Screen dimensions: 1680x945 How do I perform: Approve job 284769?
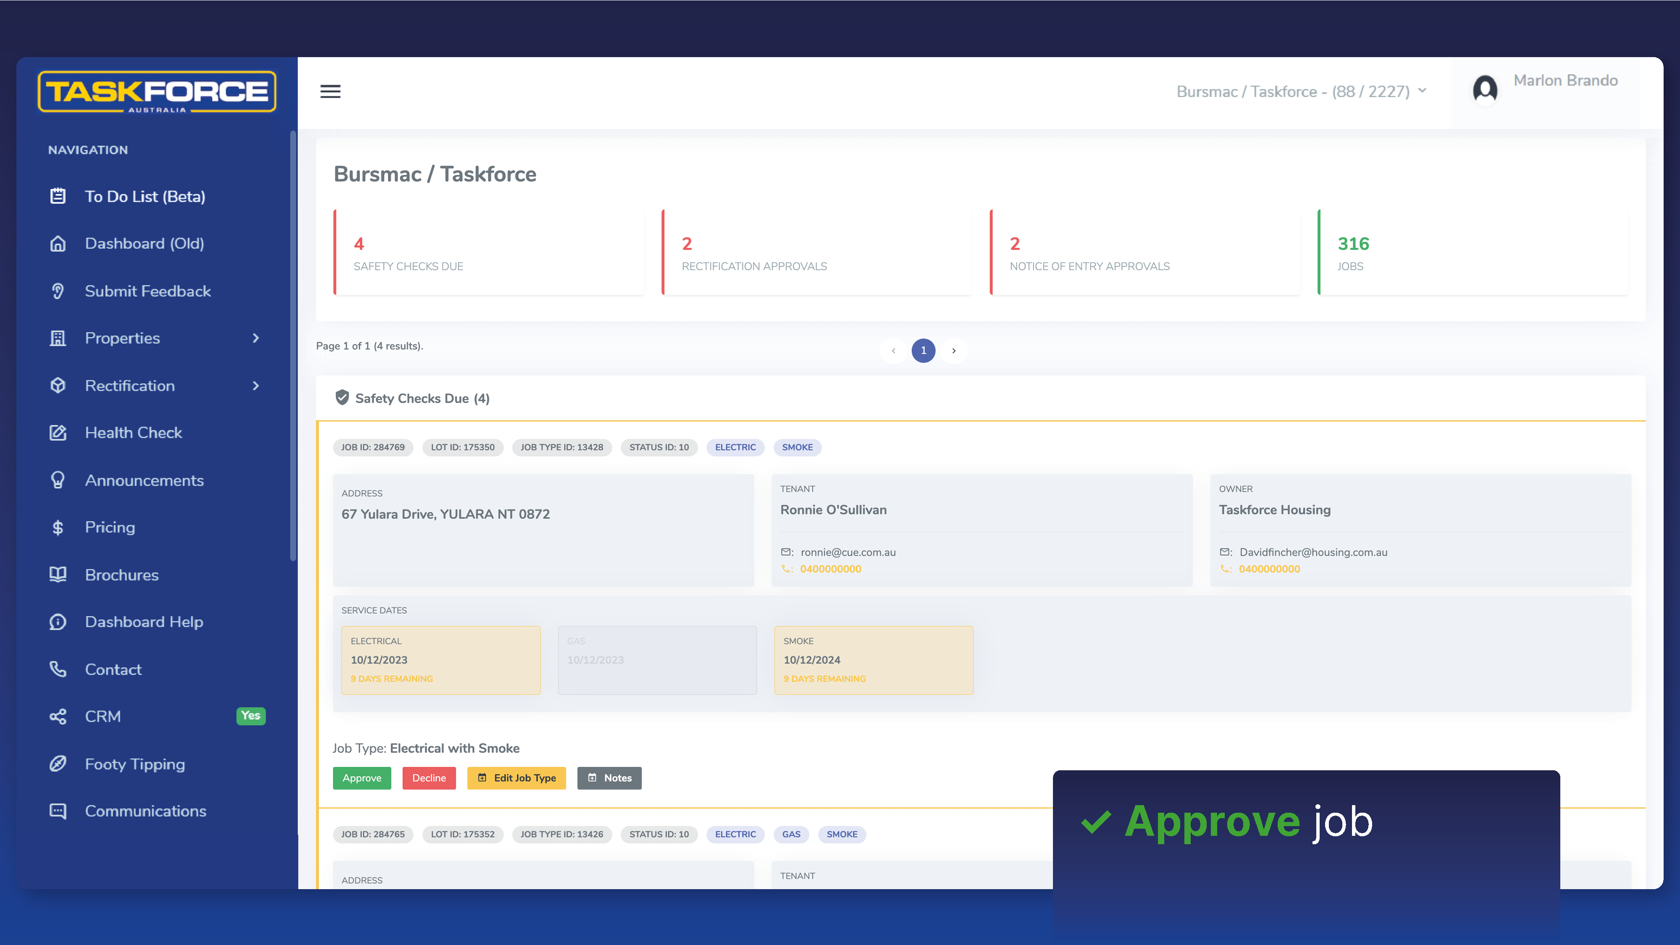tap(361, 777)
